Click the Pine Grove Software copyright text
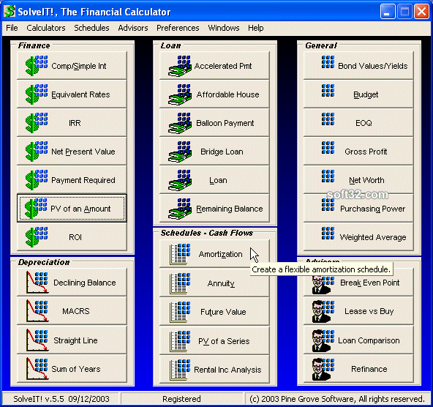Viewport: 433px width, 407px height. (x=337, y=399)
